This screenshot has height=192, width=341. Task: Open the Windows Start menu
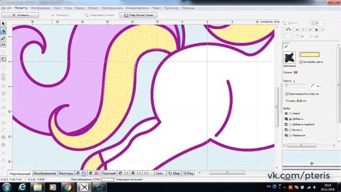pyautogui.click(x=6, y=187)
